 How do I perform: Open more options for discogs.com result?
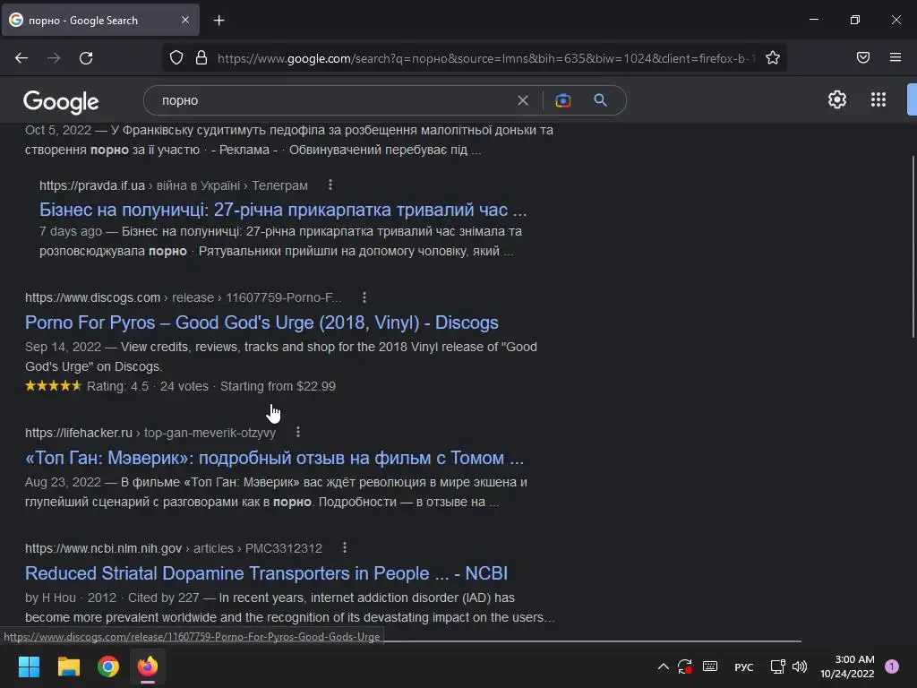pos(364,297)
